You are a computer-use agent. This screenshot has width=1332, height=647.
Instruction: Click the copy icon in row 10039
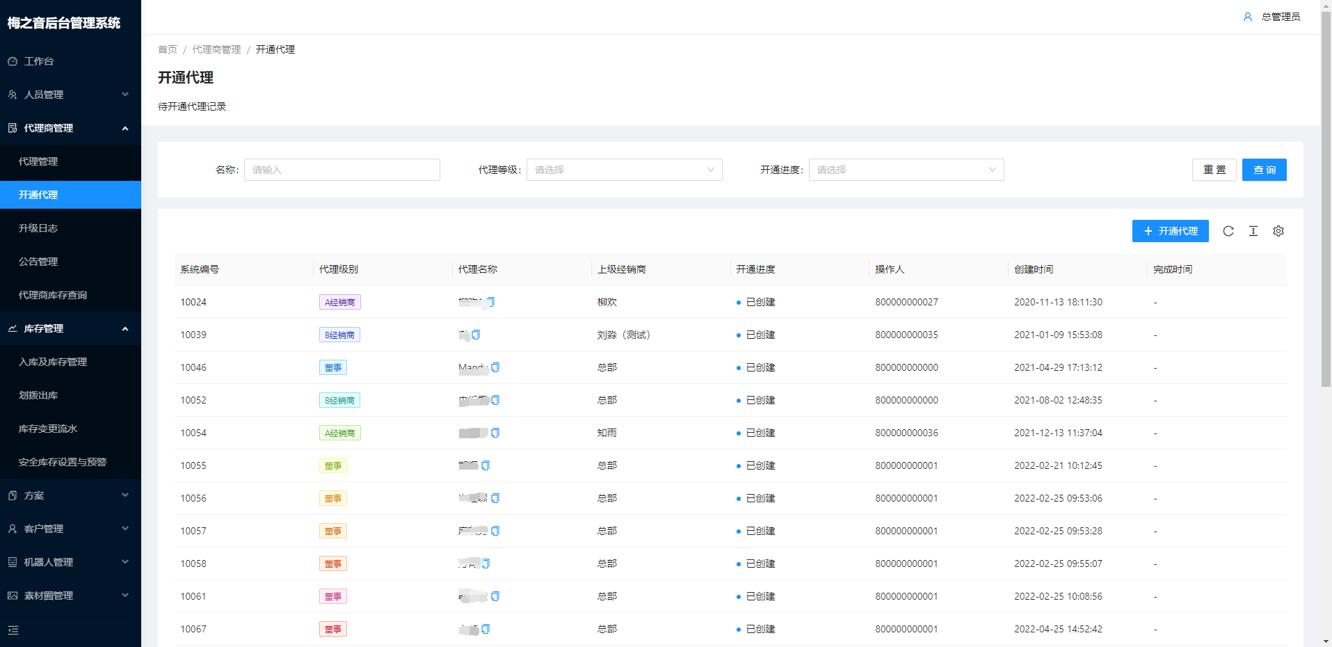476,335
